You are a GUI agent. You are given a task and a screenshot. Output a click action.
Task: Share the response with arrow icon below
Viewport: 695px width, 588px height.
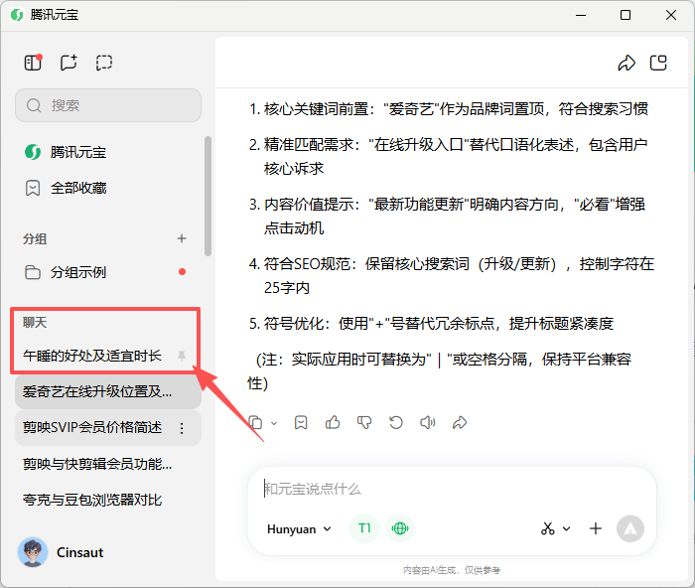pos(460,422)
